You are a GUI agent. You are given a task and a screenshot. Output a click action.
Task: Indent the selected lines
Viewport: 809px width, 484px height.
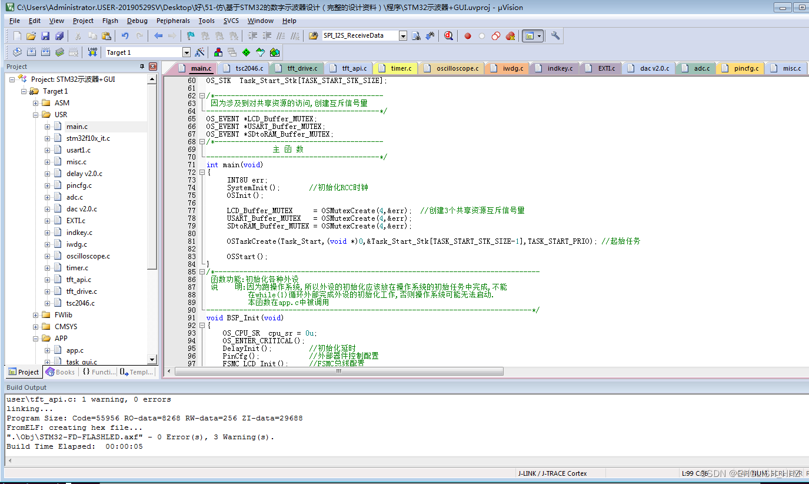pos(253,36)
